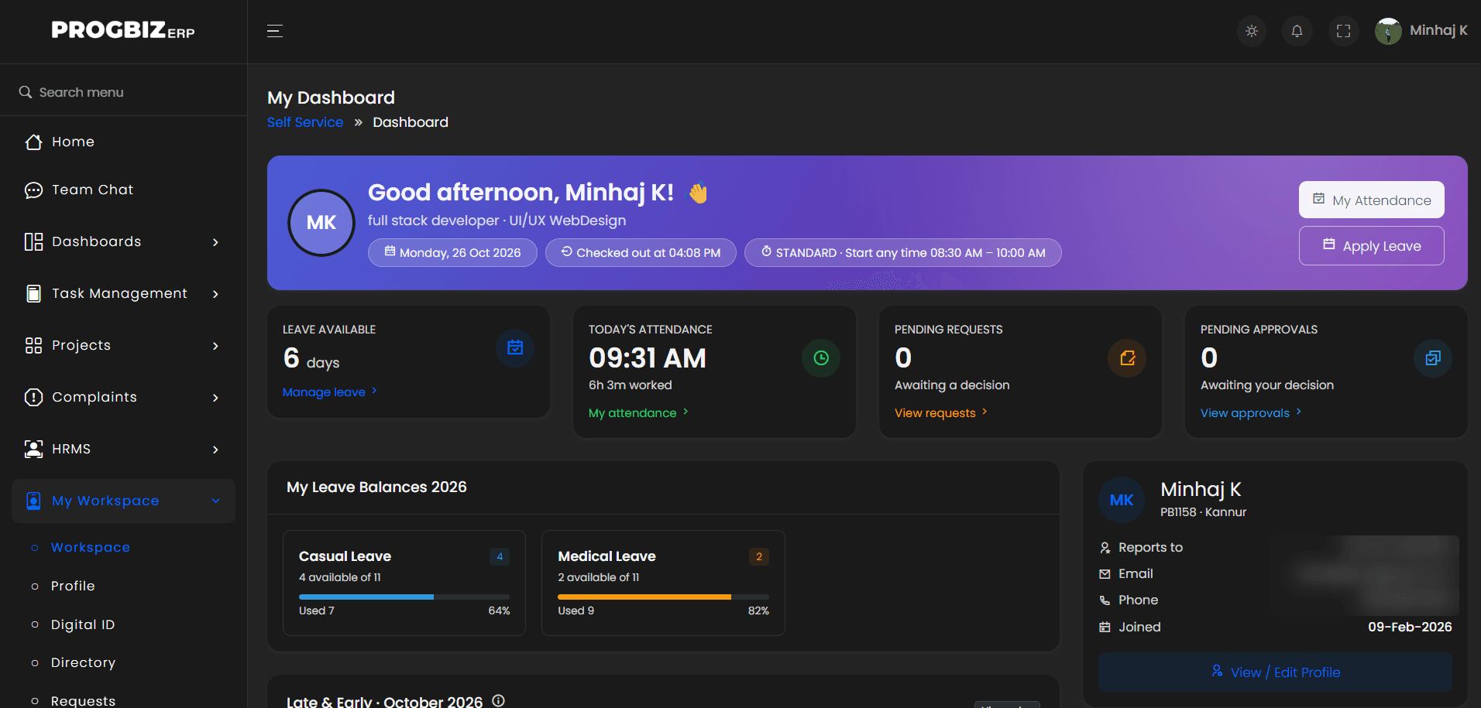Click the Projects grid icon

33,345
